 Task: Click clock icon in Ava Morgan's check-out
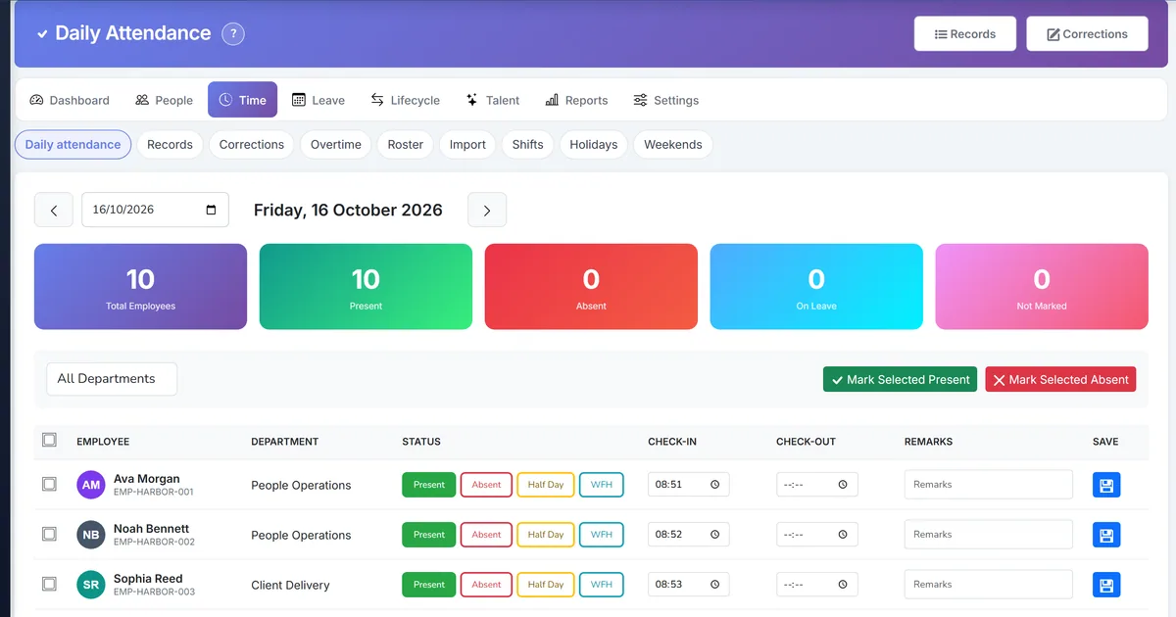(843, 485)
